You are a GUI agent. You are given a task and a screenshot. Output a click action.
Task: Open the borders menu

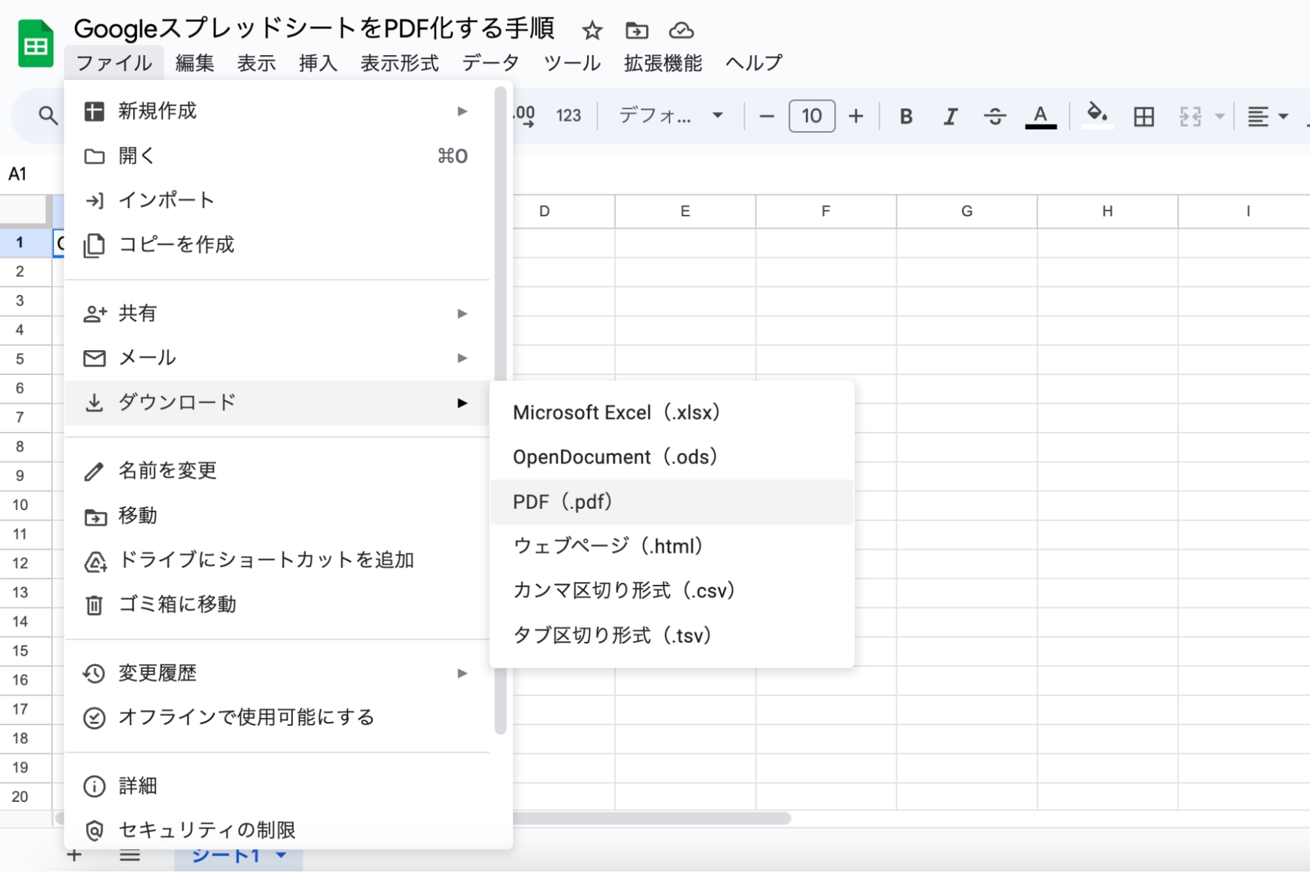(x=1144, y=116)
